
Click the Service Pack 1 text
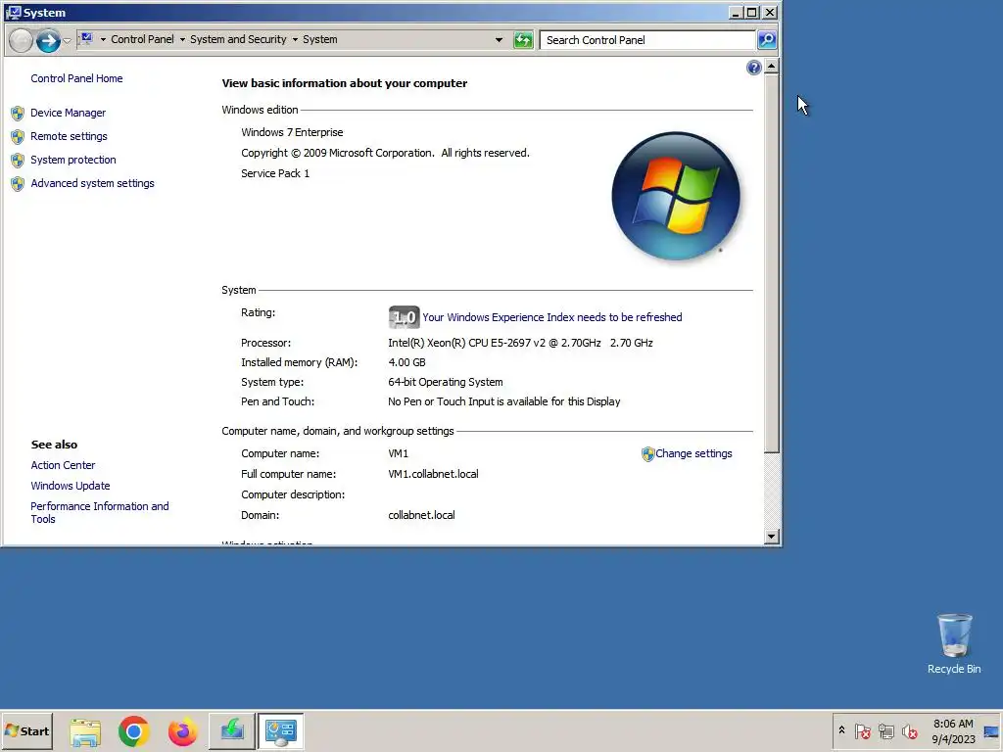[275, 173]
